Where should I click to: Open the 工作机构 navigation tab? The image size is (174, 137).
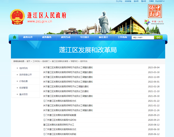pos(122,37)
